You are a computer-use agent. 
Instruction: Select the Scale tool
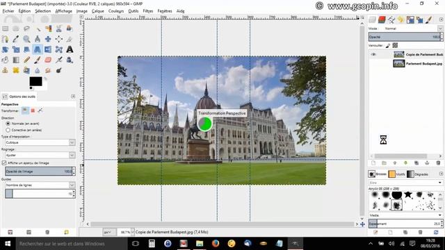[x=16, y=49]
